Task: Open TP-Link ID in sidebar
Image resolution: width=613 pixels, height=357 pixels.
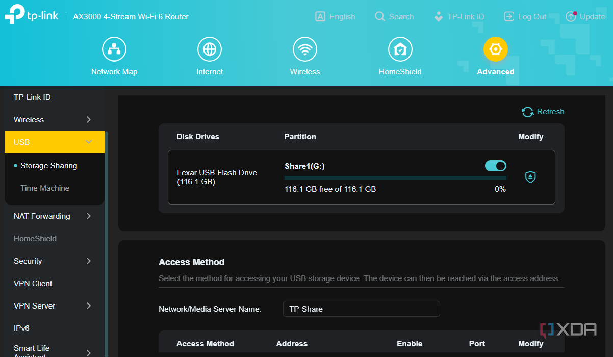Action: coord(32,97)
